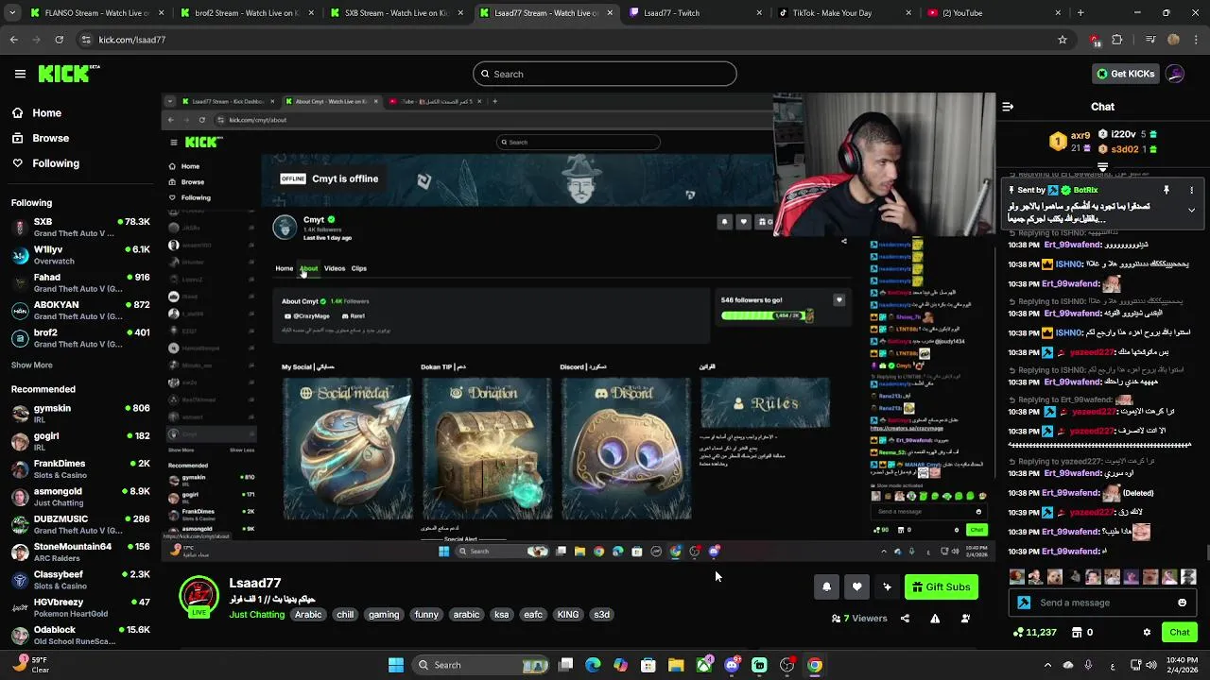Collapse the chat panel using the arrow icon
1210x680 pixels.
coord(1008,107)
